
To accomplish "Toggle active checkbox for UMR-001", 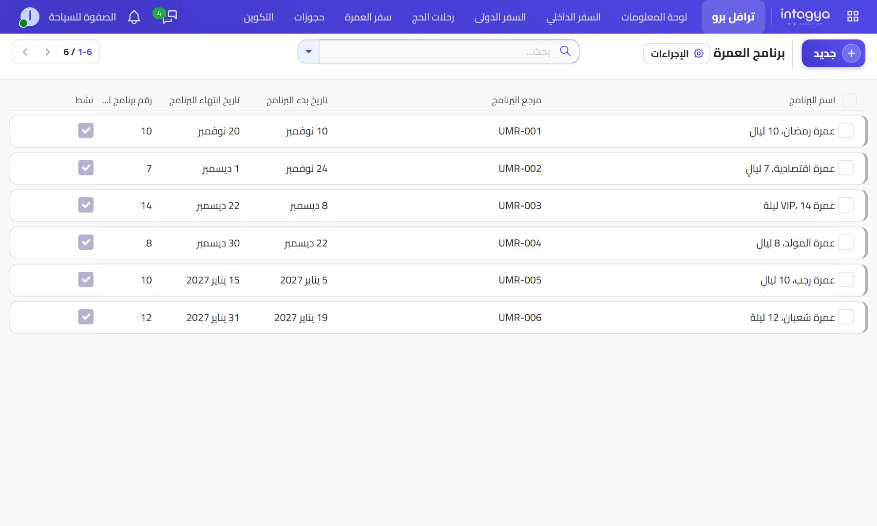I will coord(86,131).
